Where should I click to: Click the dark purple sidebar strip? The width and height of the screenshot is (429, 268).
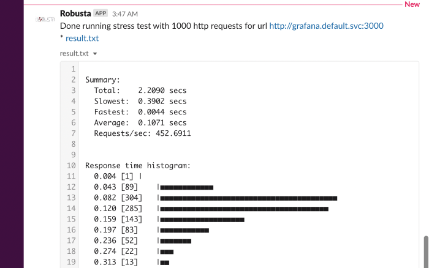pyautogui.click(x=12, y=134)
